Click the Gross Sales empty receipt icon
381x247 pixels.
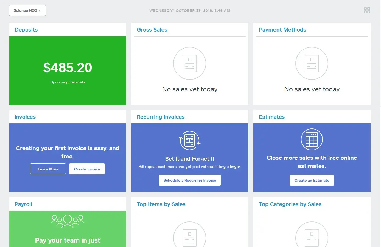(190, 63)
